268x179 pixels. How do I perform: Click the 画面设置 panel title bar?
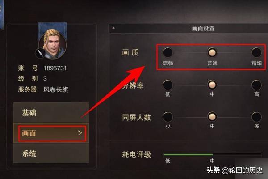188,28
